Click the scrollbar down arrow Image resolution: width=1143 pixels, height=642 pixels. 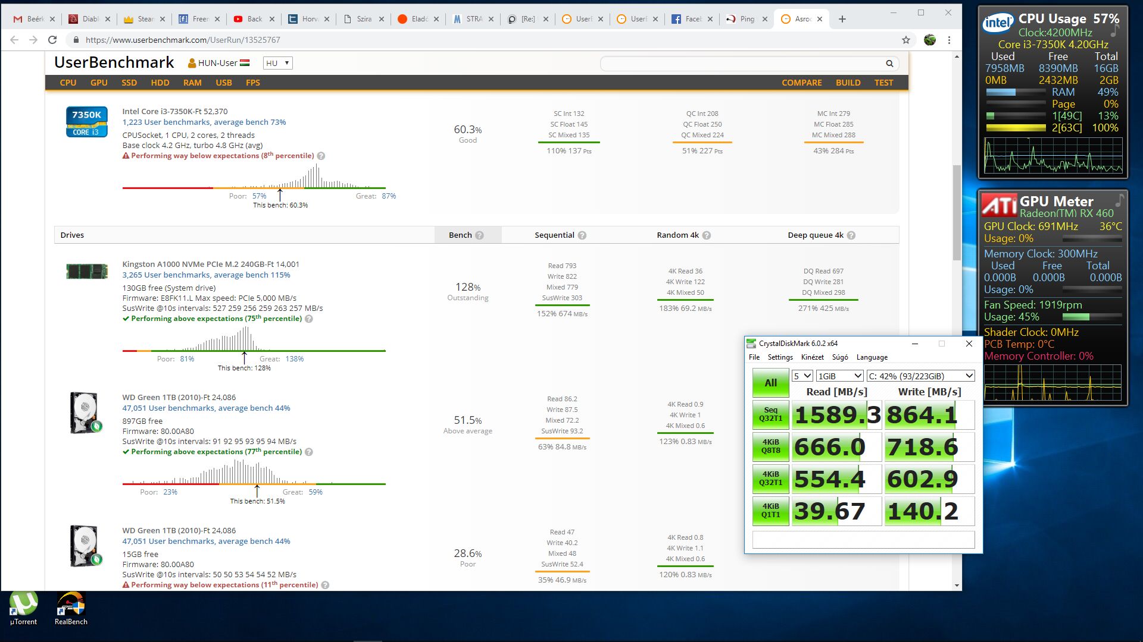pos(957,586)
